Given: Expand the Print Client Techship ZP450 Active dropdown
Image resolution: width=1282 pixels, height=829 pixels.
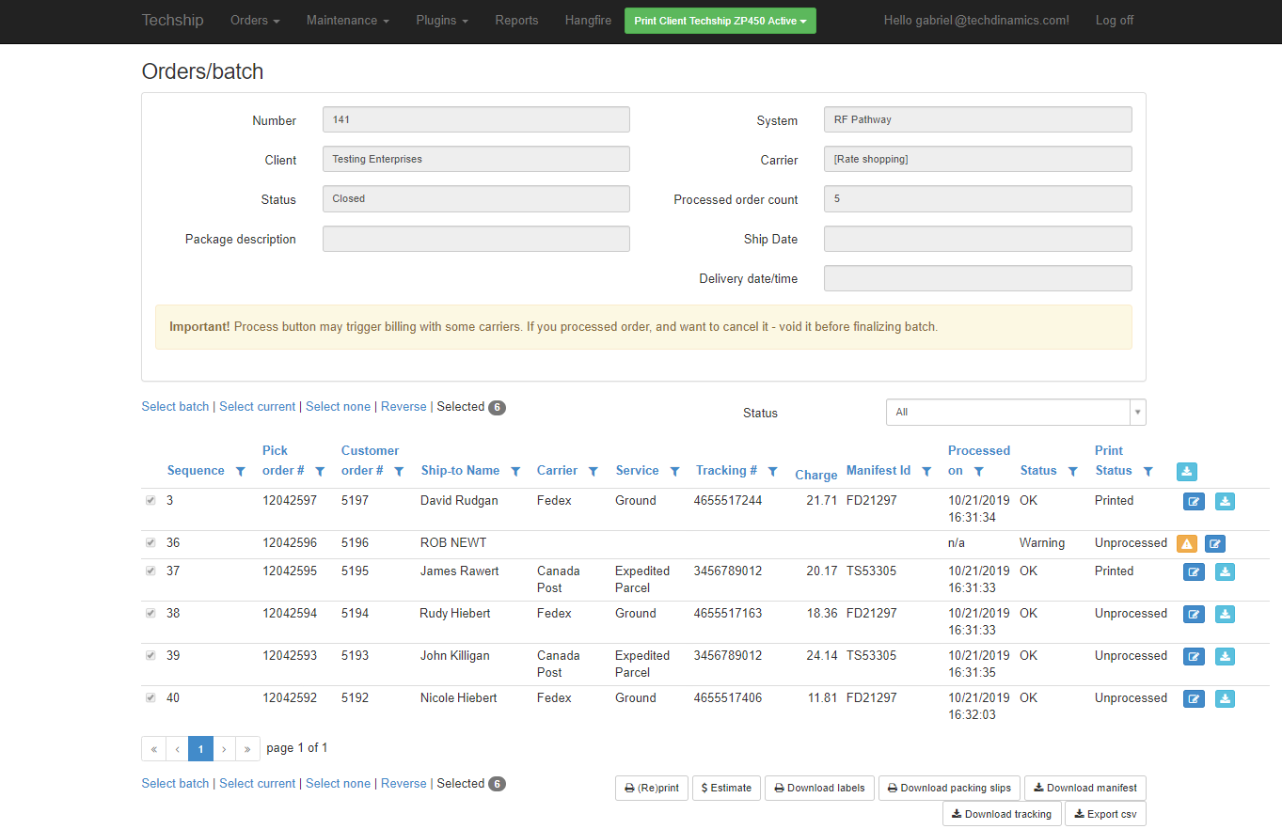Looking at the screenshot, I should tap(720, 20).
